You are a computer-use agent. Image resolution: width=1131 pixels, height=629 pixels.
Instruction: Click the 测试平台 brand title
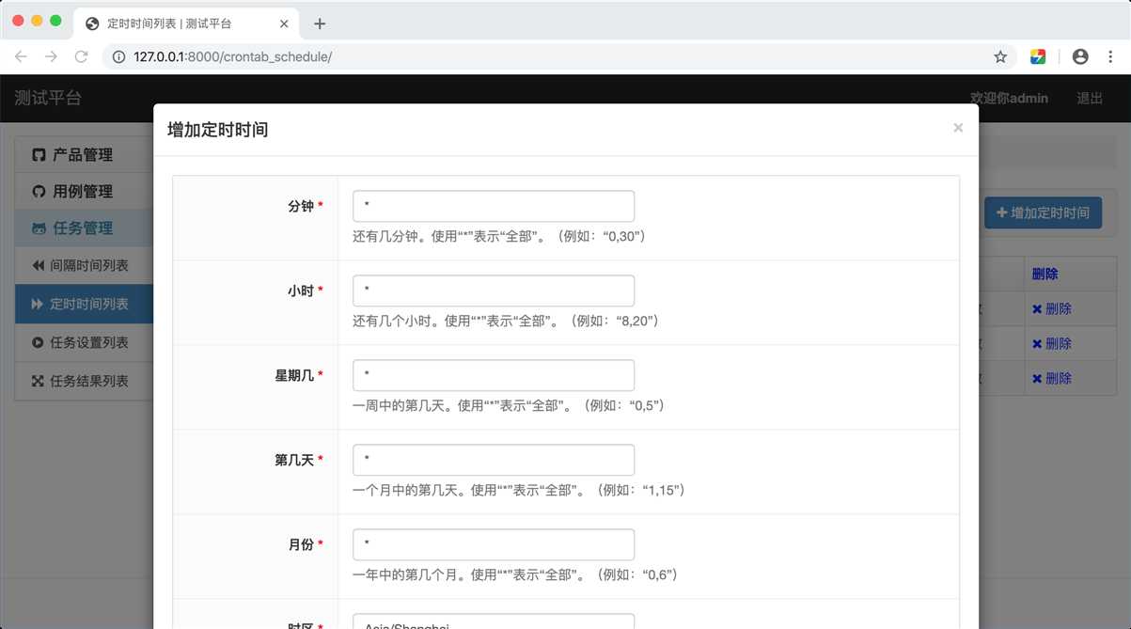point(48,98)
